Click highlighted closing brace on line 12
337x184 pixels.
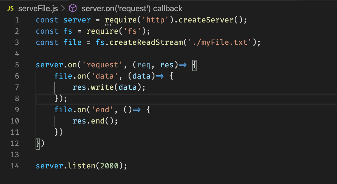38,143
